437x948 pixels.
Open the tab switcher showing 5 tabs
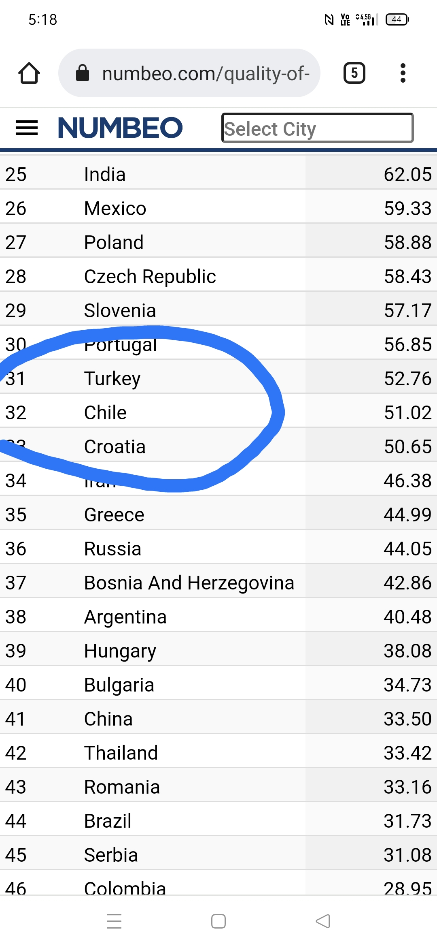click(354, 73)
